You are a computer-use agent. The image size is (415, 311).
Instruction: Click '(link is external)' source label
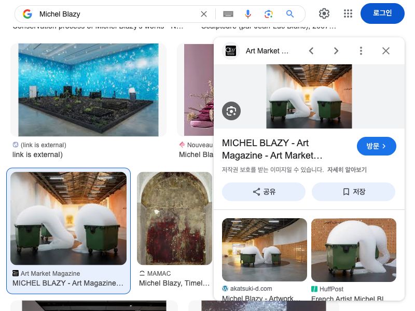44,145
